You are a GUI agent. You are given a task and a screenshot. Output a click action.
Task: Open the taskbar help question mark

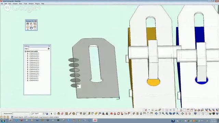pos(173,121)
